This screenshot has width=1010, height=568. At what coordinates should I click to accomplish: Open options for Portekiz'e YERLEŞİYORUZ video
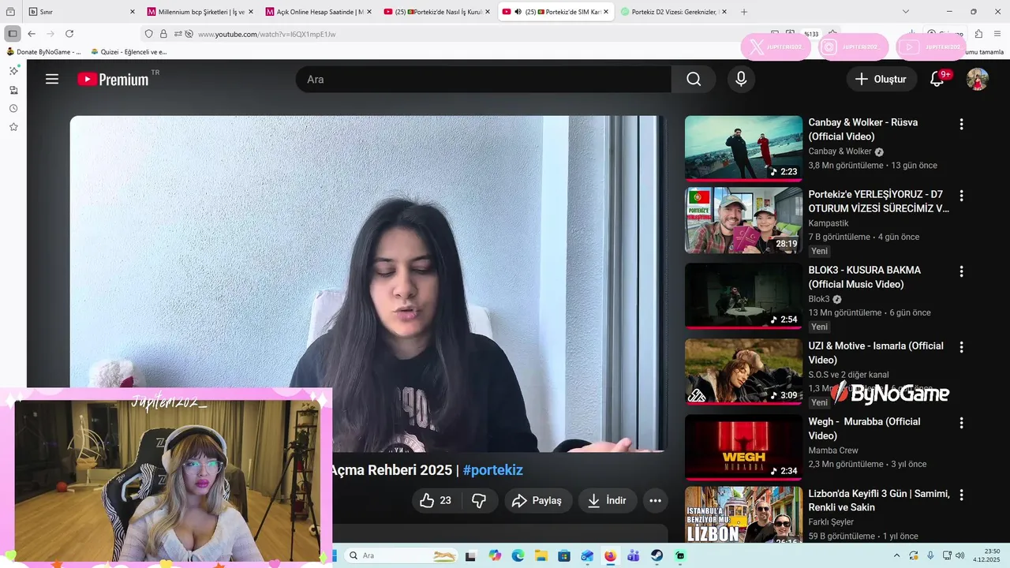point(961,196)
